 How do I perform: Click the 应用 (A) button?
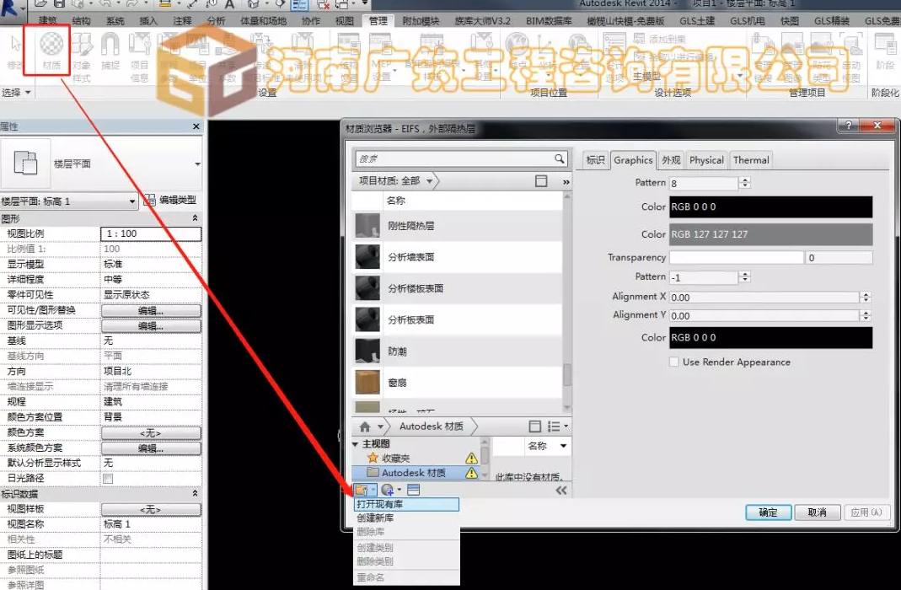(x=866, y=512)
